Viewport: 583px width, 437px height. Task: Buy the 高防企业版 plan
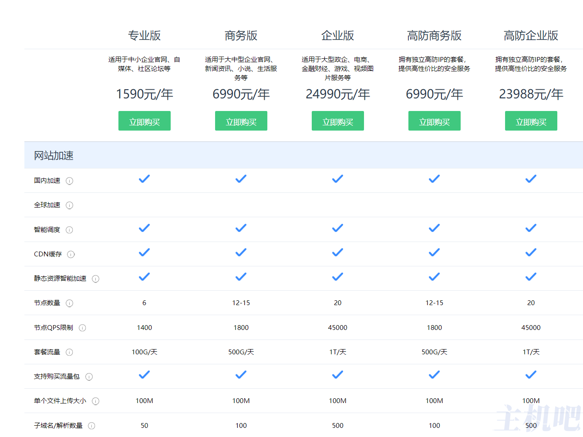pos(531,121)
